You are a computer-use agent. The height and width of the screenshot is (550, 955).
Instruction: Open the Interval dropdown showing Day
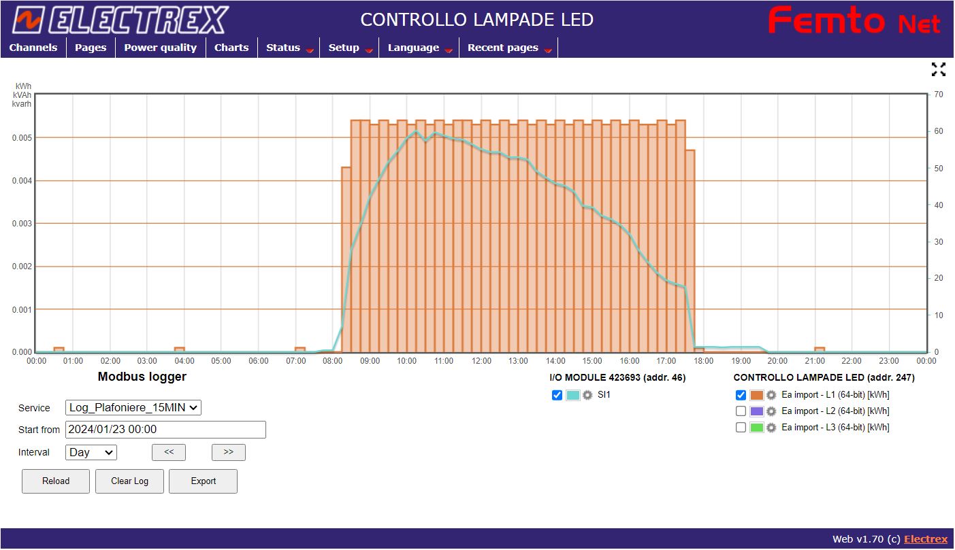[91, 453]
